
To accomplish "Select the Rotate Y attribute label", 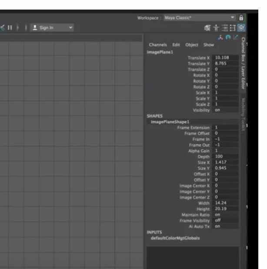I will 201,81.
